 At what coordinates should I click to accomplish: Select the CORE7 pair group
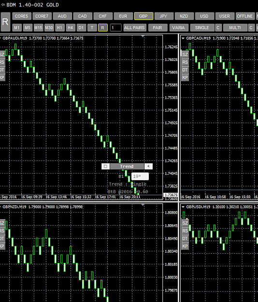(x=42, y=16)
